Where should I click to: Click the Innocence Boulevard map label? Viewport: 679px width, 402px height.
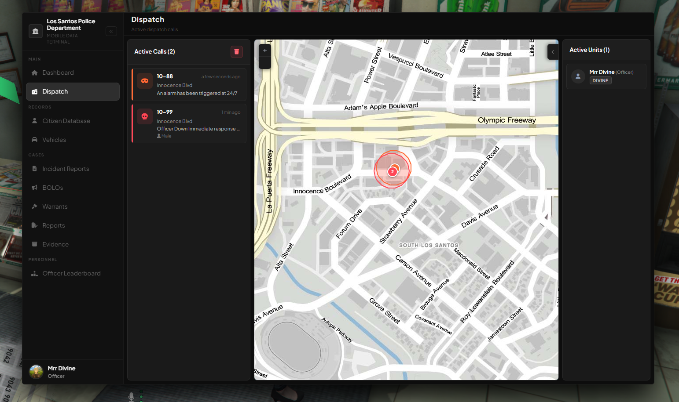coord(323,185)
